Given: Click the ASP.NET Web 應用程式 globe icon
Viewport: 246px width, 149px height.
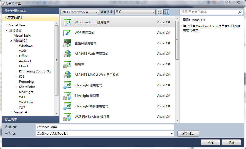Looking at the screenshot, I should [x=67, y=54].
